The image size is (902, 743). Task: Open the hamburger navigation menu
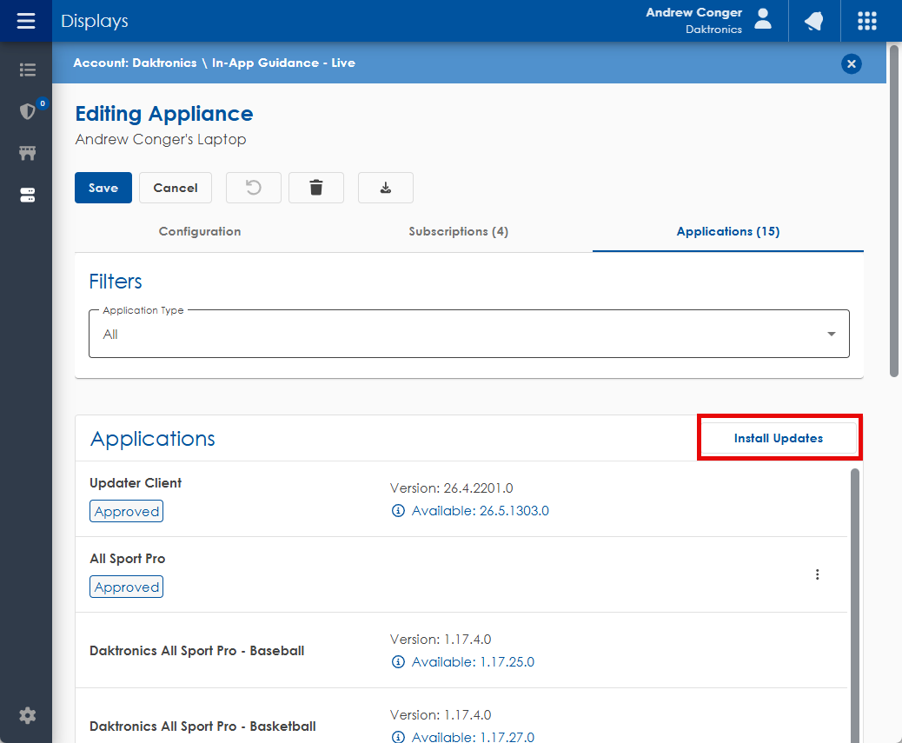coord(26,21)
